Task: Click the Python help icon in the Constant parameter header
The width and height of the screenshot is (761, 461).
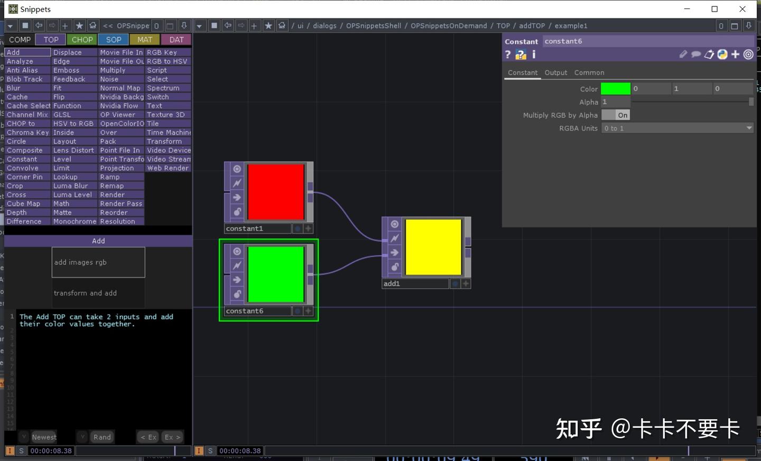Action: (521, 54)
